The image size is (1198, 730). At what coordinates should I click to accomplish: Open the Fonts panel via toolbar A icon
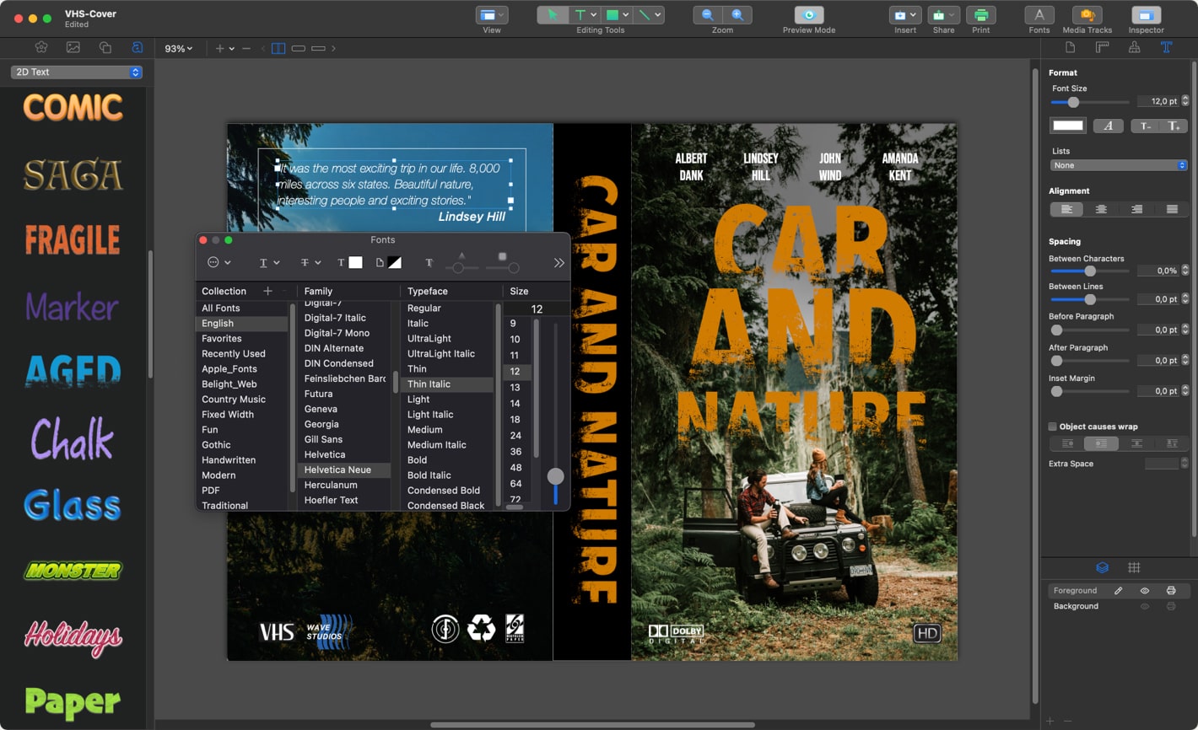coord(1039,17)
